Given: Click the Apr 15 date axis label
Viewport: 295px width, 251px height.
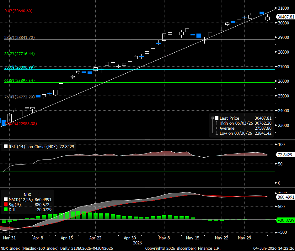Looking at the screenshot, I should click(x=67, y=238).
